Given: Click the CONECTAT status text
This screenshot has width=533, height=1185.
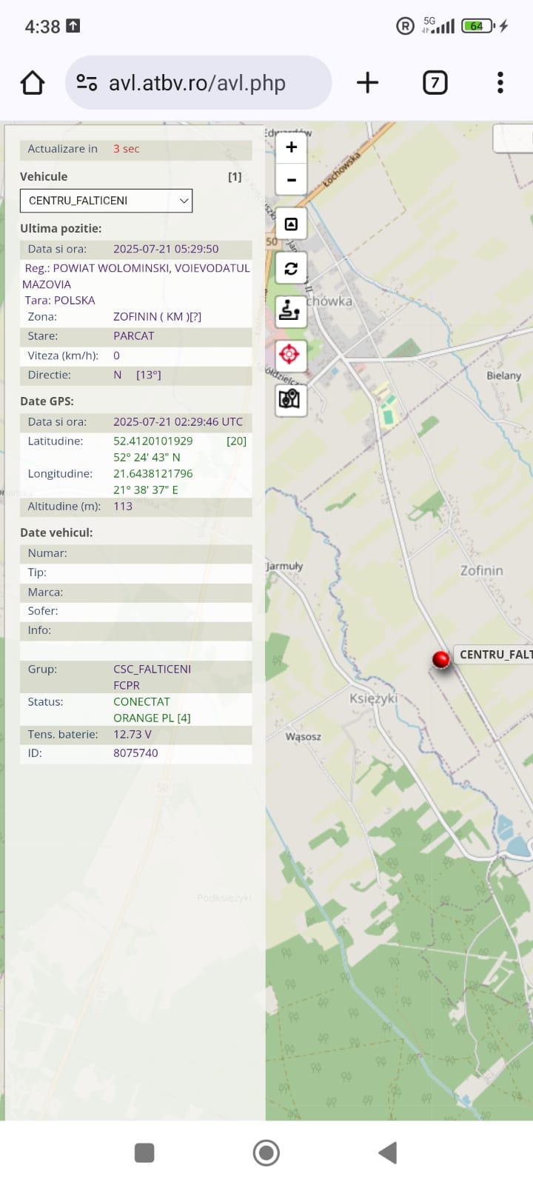Looking at the screenshot, I should [141, 701].
